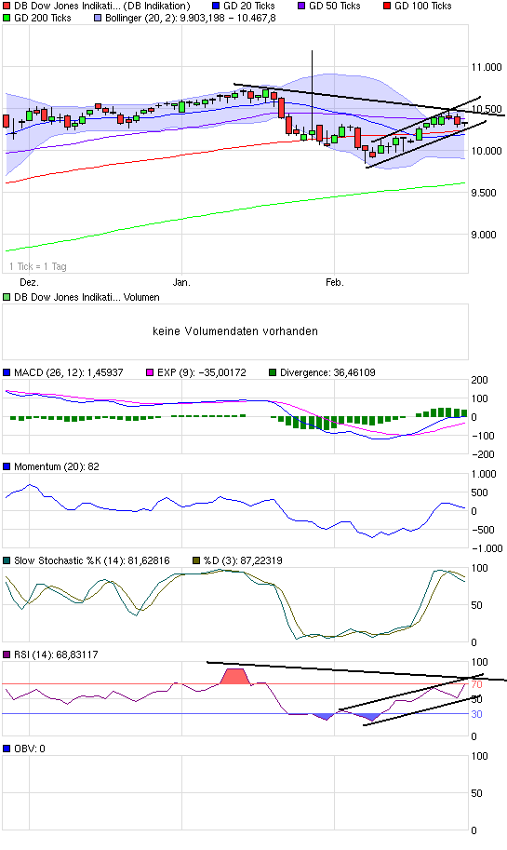
Task: Click the 'Jan.' axis label
Action: (x=181, y=282)
